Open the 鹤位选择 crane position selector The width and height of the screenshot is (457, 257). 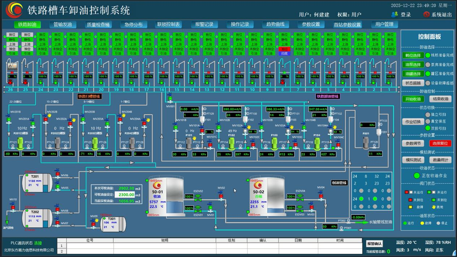click(x=411, y=55)
